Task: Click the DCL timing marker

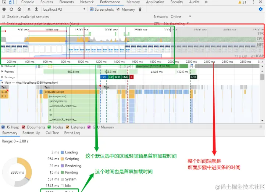Action: [x=104, y=77]
